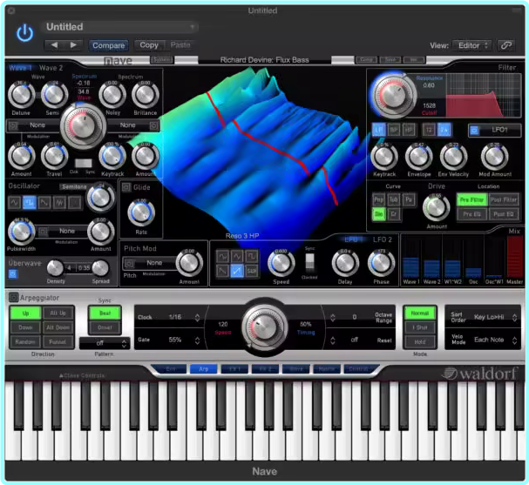Select the BP filter type

coord(394,130)
